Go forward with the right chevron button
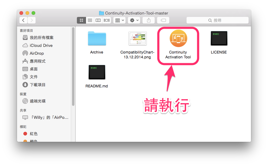Screen dimensions: 268x166 tap(32, 20)
